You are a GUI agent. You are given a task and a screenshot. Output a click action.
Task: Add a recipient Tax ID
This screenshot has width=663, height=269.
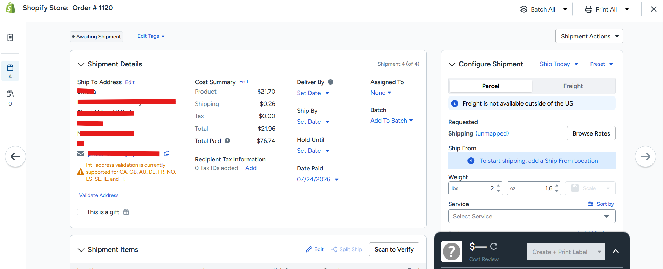pyautogui.click(x=251, y=168)
